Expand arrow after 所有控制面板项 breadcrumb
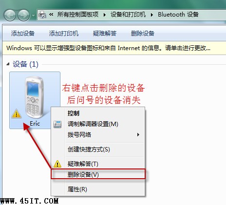Image resolution: width=226 pixels, height=205 pixels. click(x=105, y=15)
